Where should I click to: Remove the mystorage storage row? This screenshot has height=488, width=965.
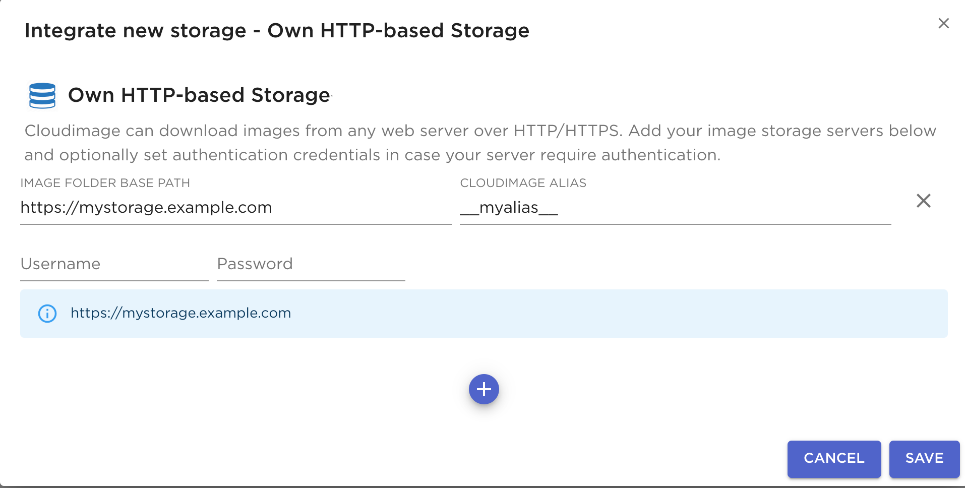pos(923,201)
